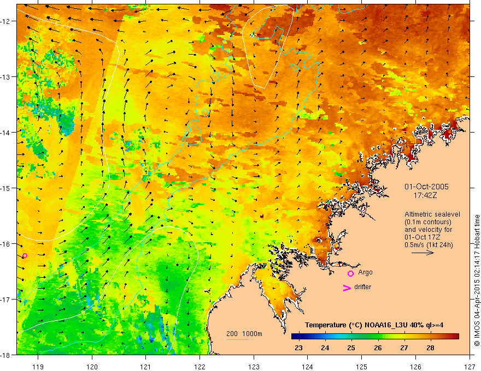Click the cyan bathymetry legend line
The image size is (481, 371).
237,339
